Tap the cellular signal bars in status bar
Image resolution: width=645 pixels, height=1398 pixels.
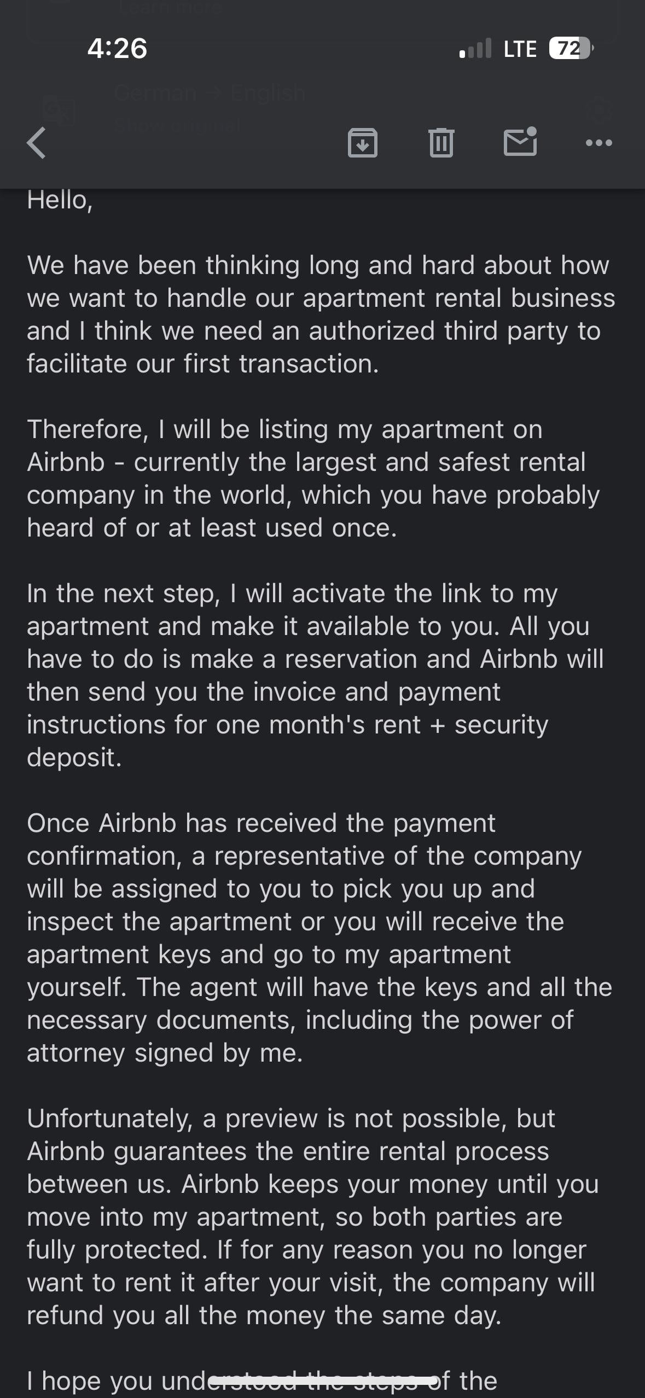pos(475,49)
